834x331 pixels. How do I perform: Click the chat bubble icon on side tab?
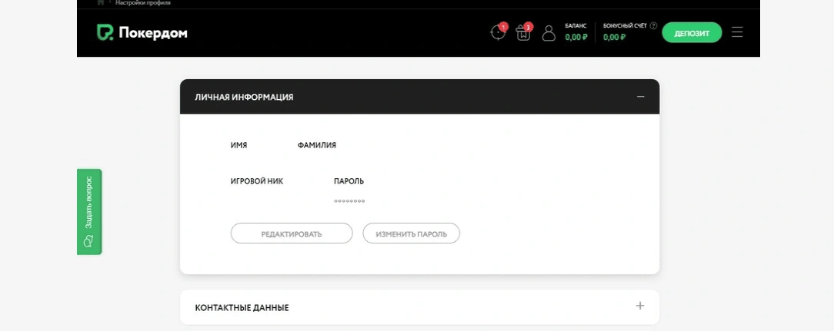pyautogui.click(x=88, y=241)
